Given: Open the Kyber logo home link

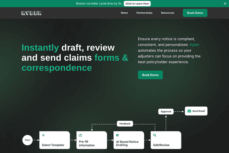Looking at the screenshot, I should point(31,13).
